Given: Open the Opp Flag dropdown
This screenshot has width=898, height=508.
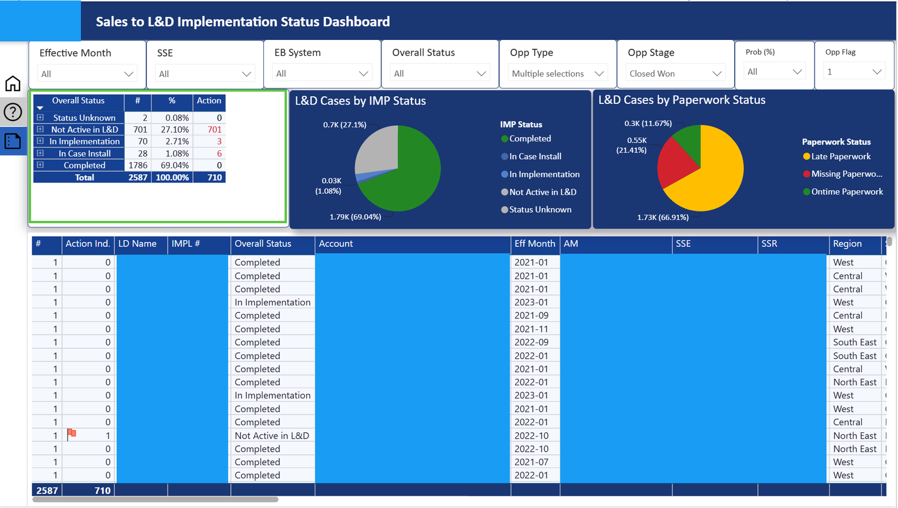Looking at the screenshot, I should coord(854,72).
